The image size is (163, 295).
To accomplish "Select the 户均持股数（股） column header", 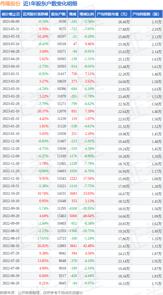I will pyautogui.click(x=147, y=14).
